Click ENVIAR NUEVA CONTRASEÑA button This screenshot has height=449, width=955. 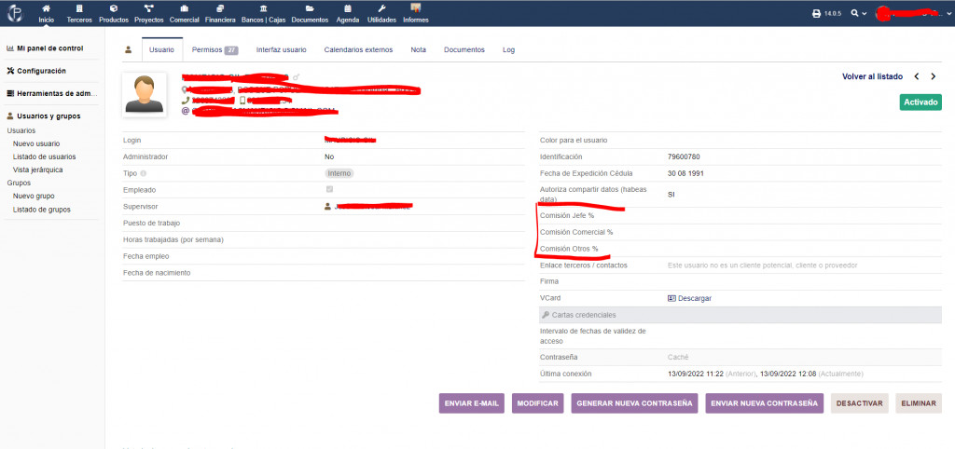(765, 403)
